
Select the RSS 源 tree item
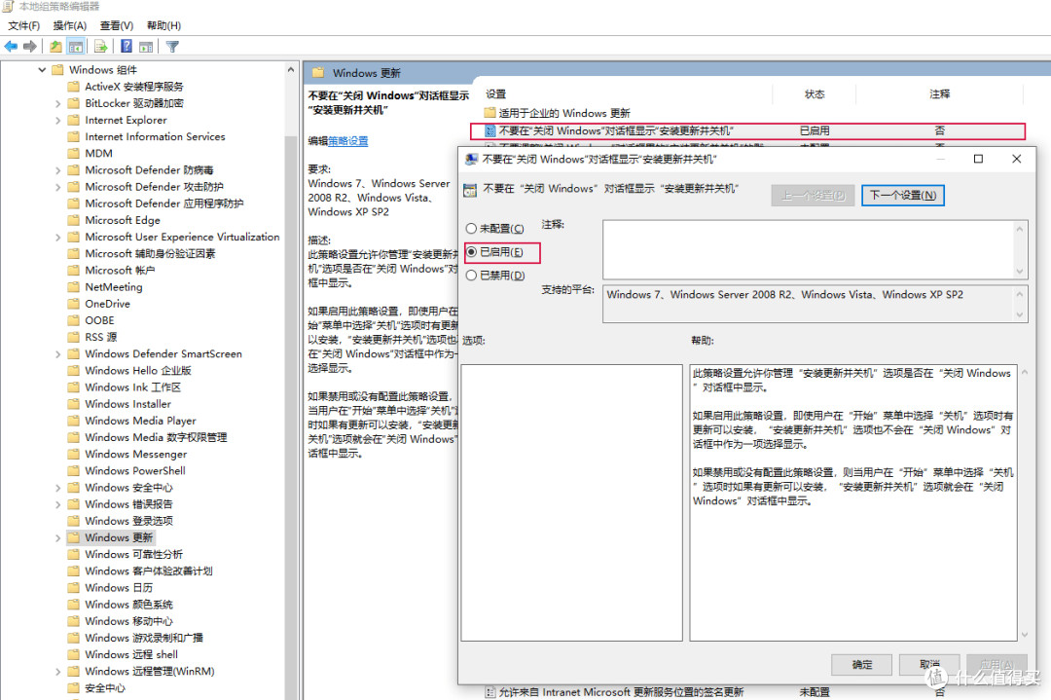point(100,337)
